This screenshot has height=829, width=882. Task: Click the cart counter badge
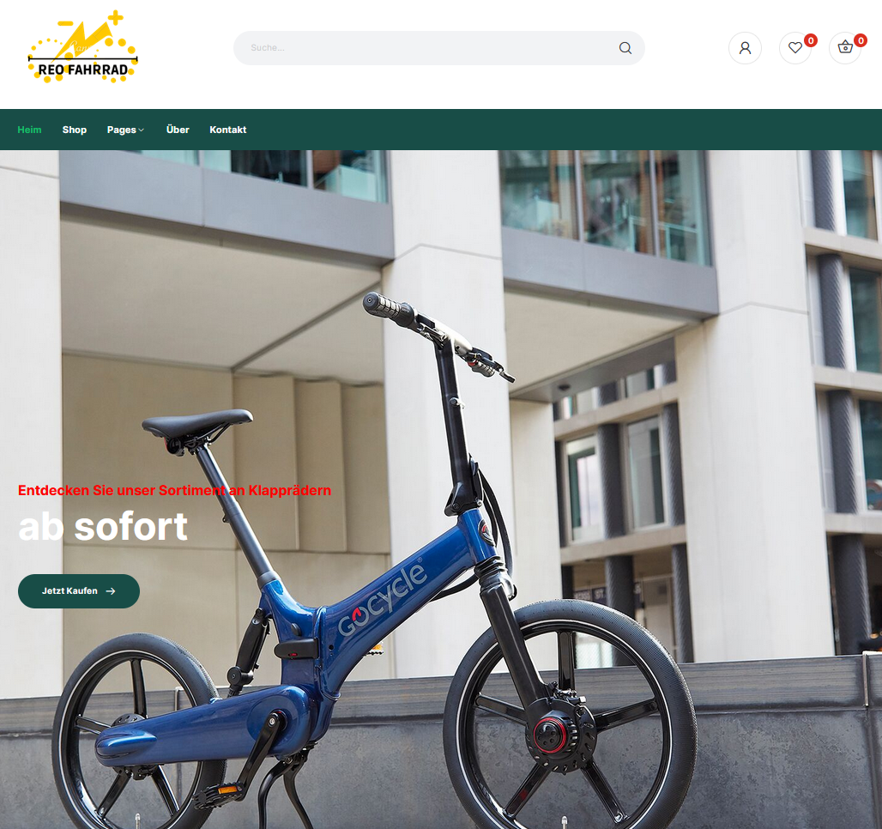pos(861,40)
